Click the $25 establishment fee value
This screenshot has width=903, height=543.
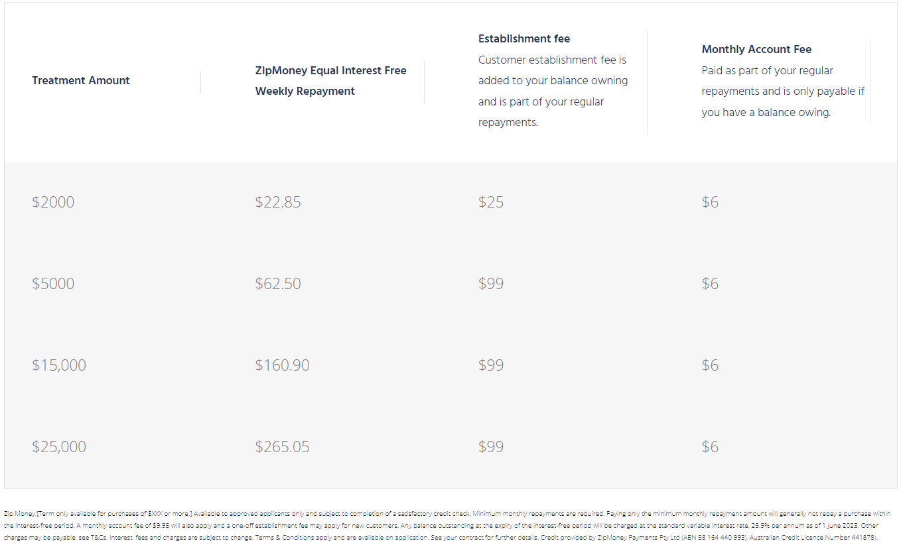491,202
